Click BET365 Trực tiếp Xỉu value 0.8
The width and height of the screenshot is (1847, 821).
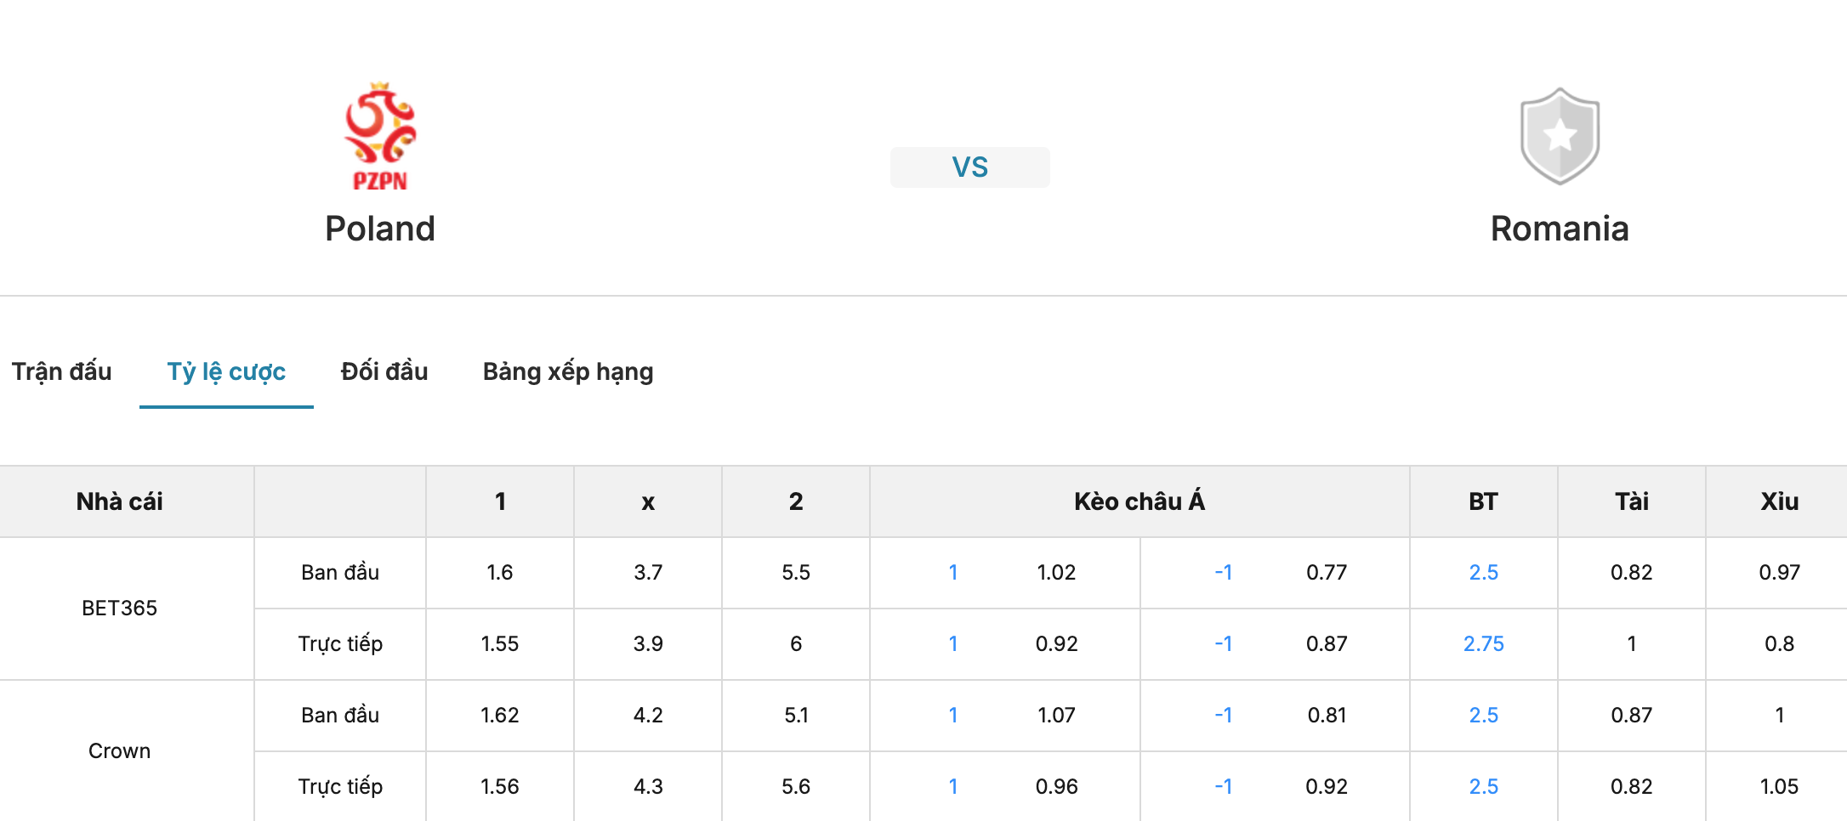pos(1779,643)
